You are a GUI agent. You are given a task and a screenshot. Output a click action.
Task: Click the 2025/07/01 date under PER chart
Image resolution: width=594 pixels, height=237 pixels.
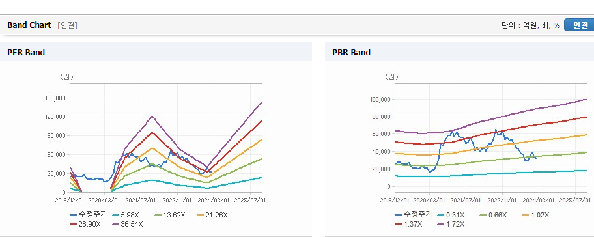tap(250, 200)
